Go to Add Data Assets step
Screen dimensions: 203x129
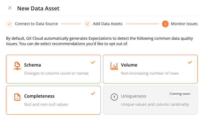click(107, 24)
